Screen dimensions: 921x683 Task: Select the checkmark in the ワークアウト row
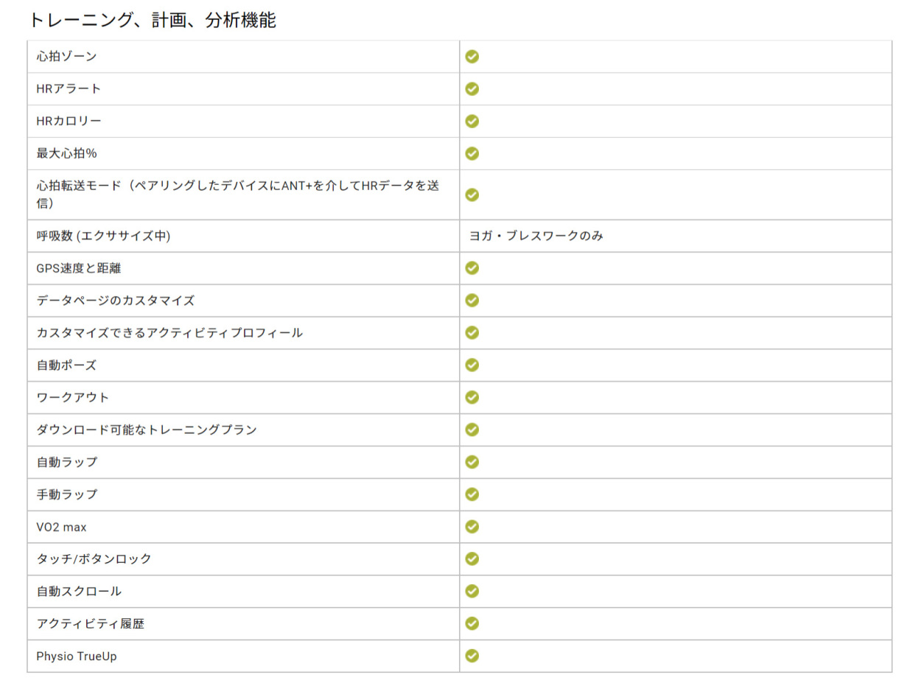472,397
